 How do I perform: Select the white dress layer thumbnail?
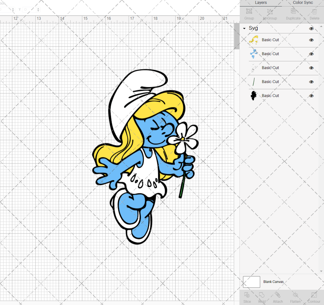point(254,68)
